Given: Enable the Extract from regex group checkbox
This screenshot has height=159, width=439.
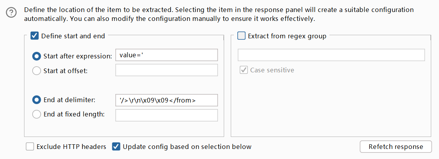Looking at the screenshot, I should pyautogui.click(x=241, y=36).
